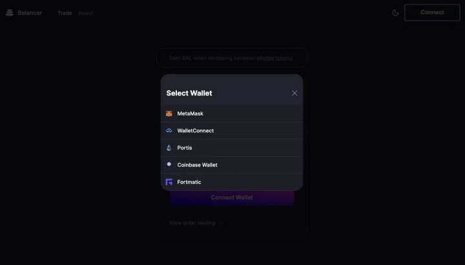This screenshot has height=265, width=465.
Task: Open the Invest tab
Action: click(x=86, y=13)
